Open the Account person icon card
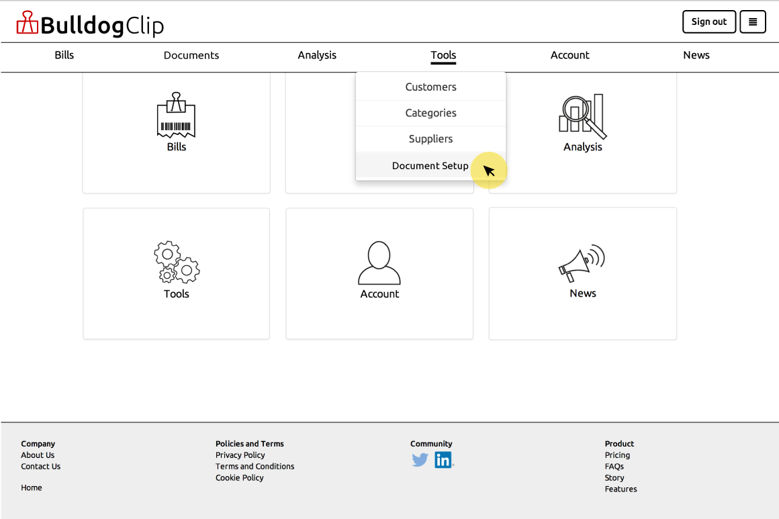Image resolution: width=779 pixels, height=519 pixels. click(x=379, y=274)
